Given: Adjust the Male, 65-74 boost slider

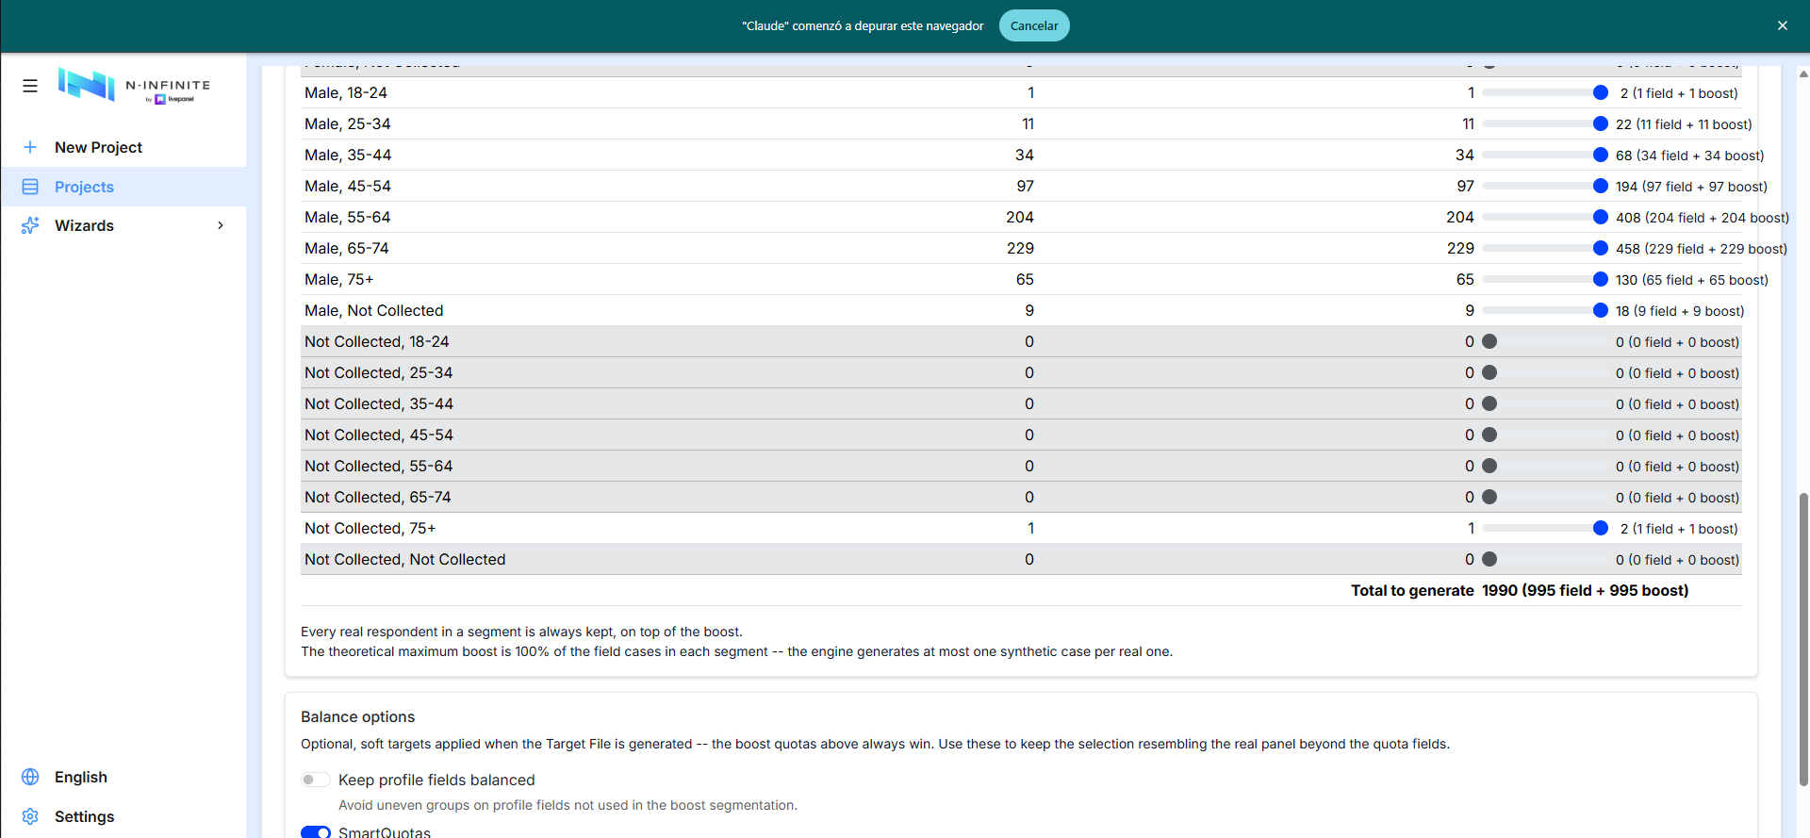Looking at the screenshot, I should point(1544,248).
